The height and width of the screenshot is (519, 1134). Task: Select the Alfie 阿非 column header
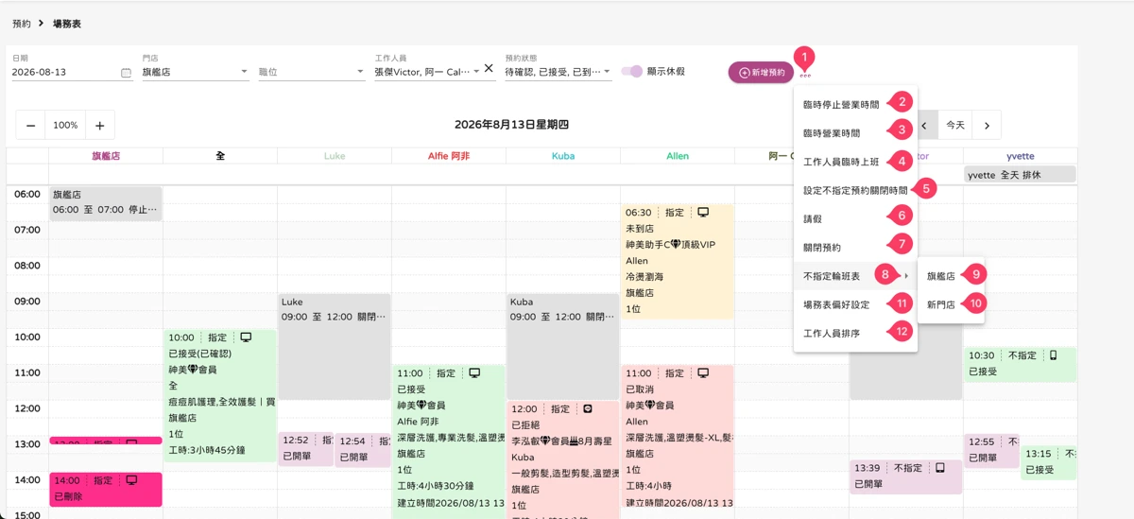(x=449, y=156)
